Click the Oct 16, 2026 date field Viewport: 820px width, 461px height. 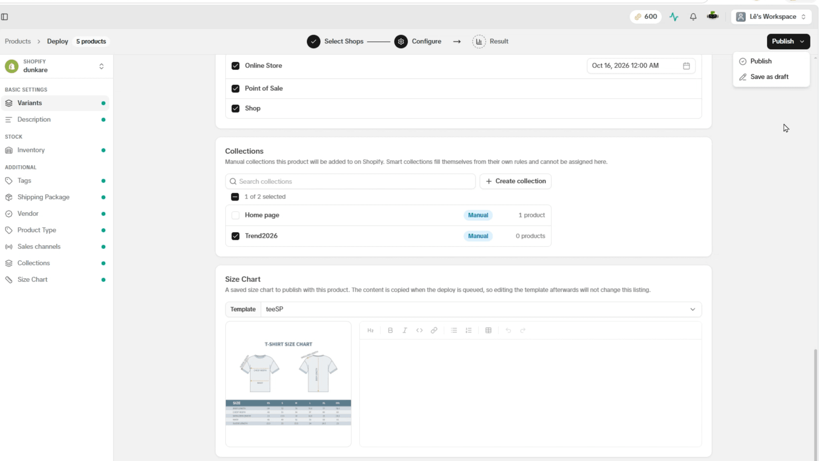click(641, 66)
